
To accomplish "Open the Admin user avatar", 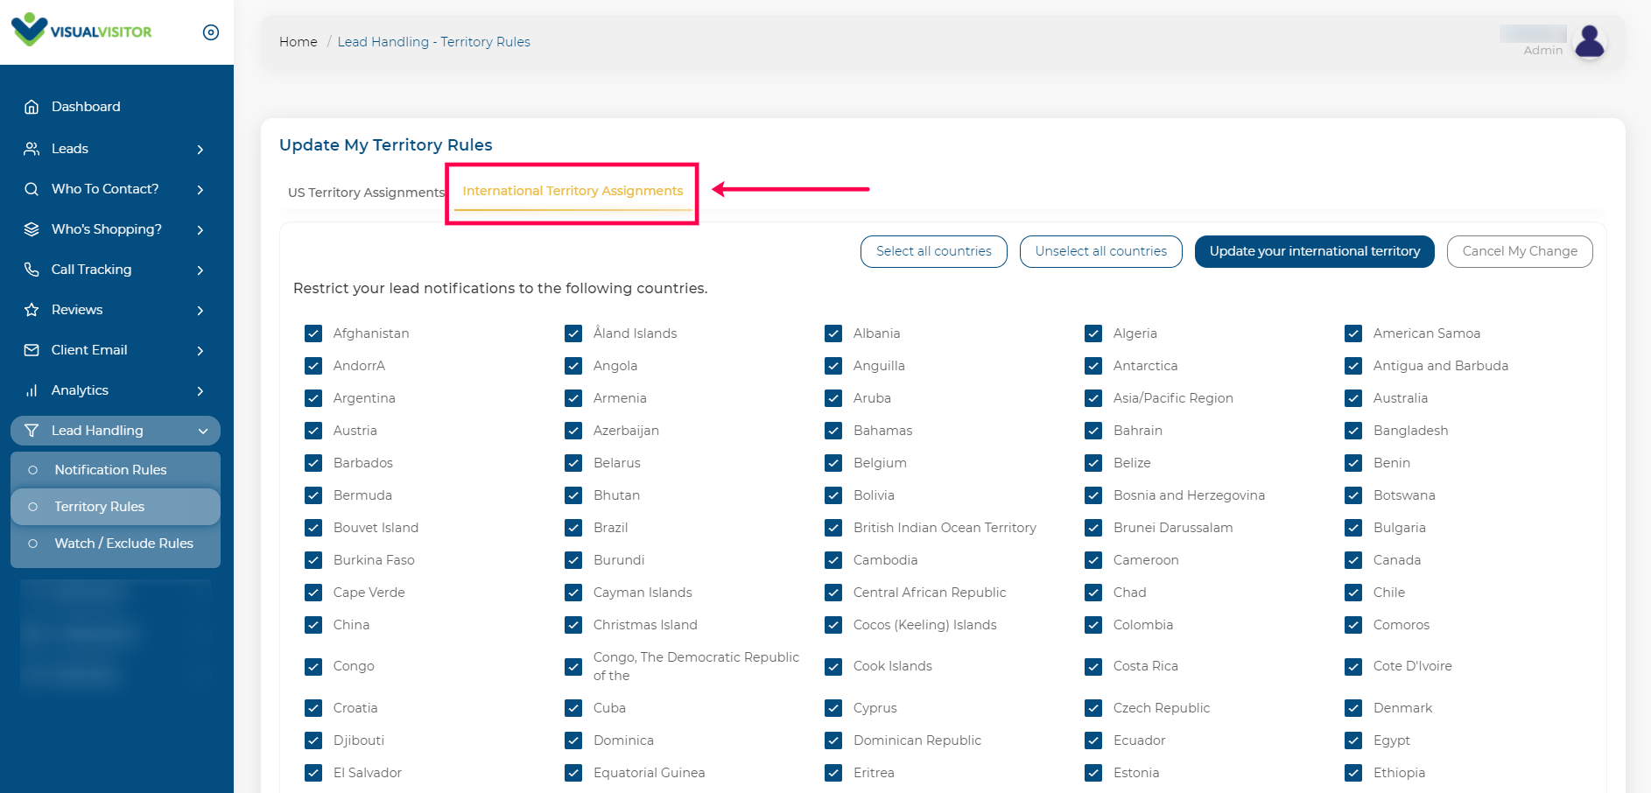I will (x=1590, y=41).
